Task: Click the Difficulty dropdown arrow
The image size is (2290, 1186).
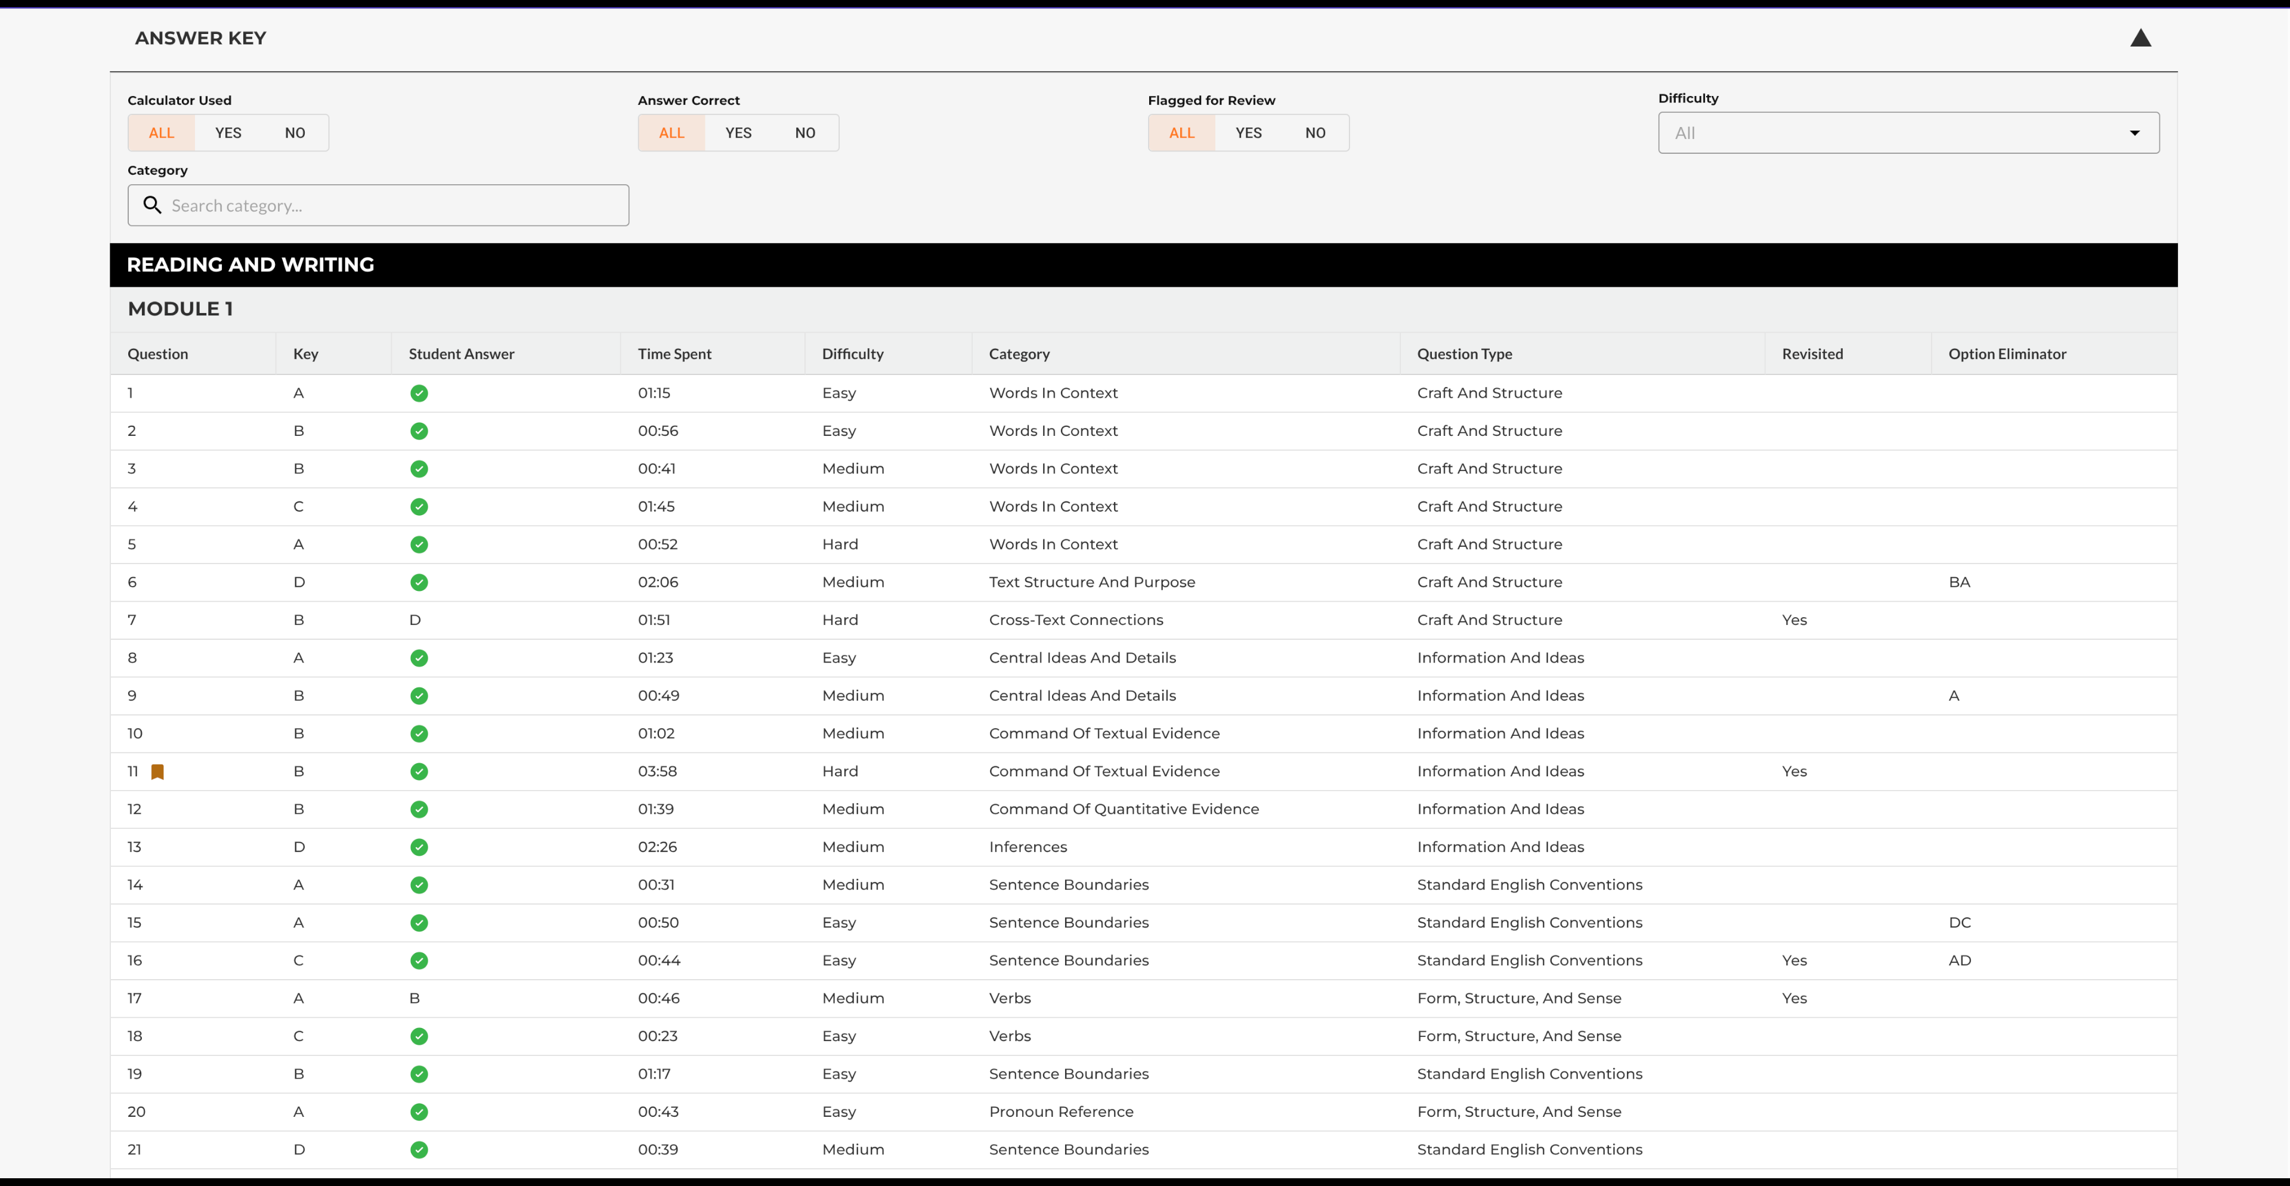Action: click(x=2134, y=134)
